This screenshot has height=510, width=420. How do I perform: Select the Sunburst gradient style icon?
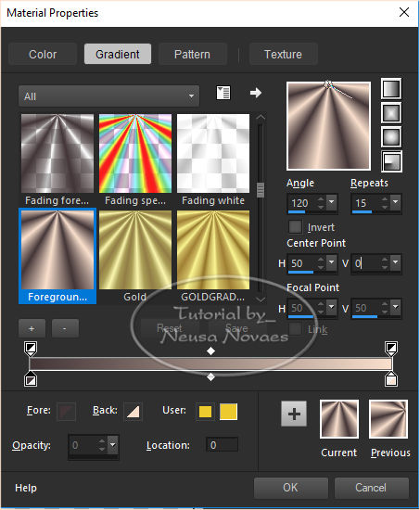(x=391, y=137)
